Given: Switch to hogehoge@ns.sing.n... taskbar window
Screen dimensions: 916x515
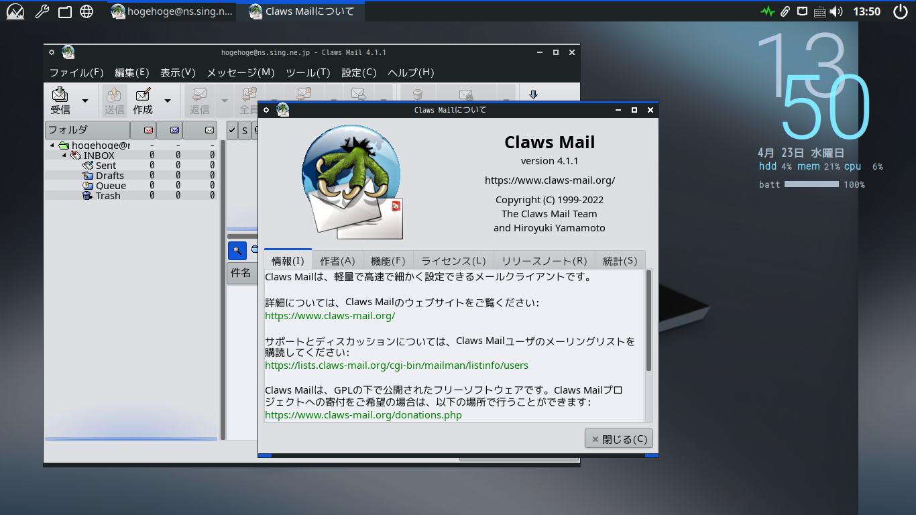Looking at the screenshot, I should [x=172, y=11].
